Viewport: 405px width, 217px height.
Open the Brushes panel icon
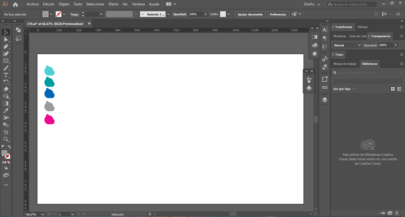coord(309,79)
